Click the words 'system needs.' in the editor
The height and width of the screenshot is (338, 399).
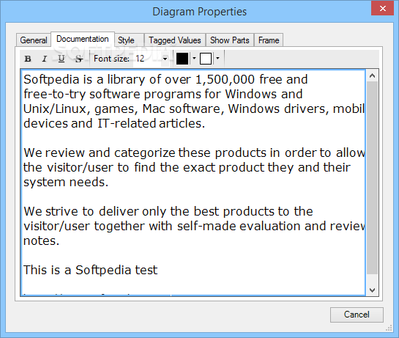[x=66, y=183]
